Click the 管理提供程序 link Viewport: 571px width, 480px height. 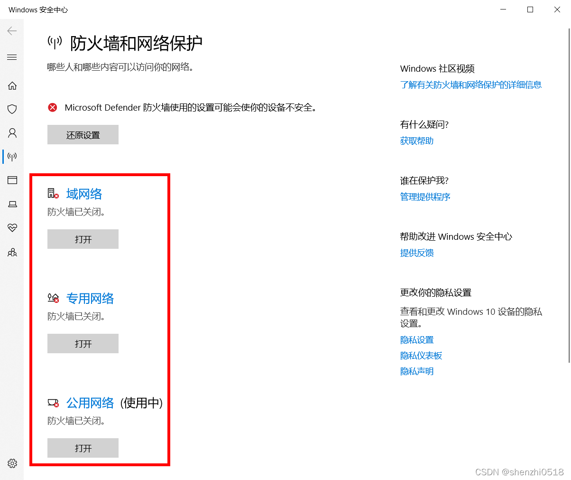[x=425, y=197]
